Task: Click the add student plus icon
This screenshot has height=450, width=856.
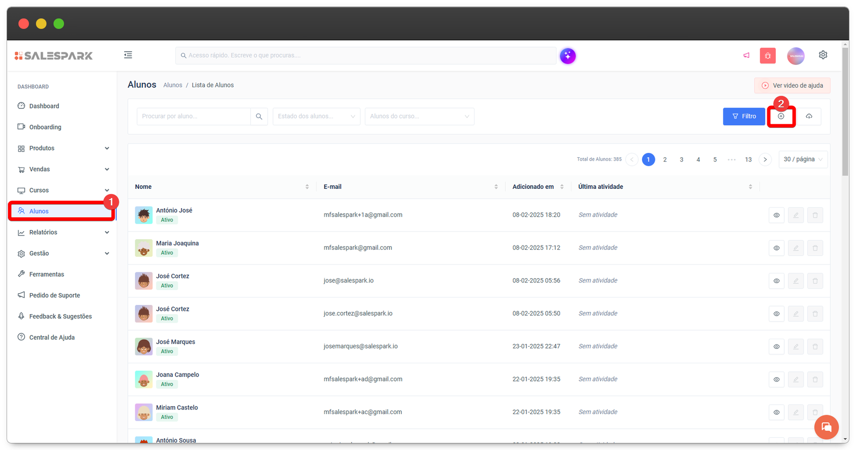Action: pyautogui.click(x=781, y=117)
